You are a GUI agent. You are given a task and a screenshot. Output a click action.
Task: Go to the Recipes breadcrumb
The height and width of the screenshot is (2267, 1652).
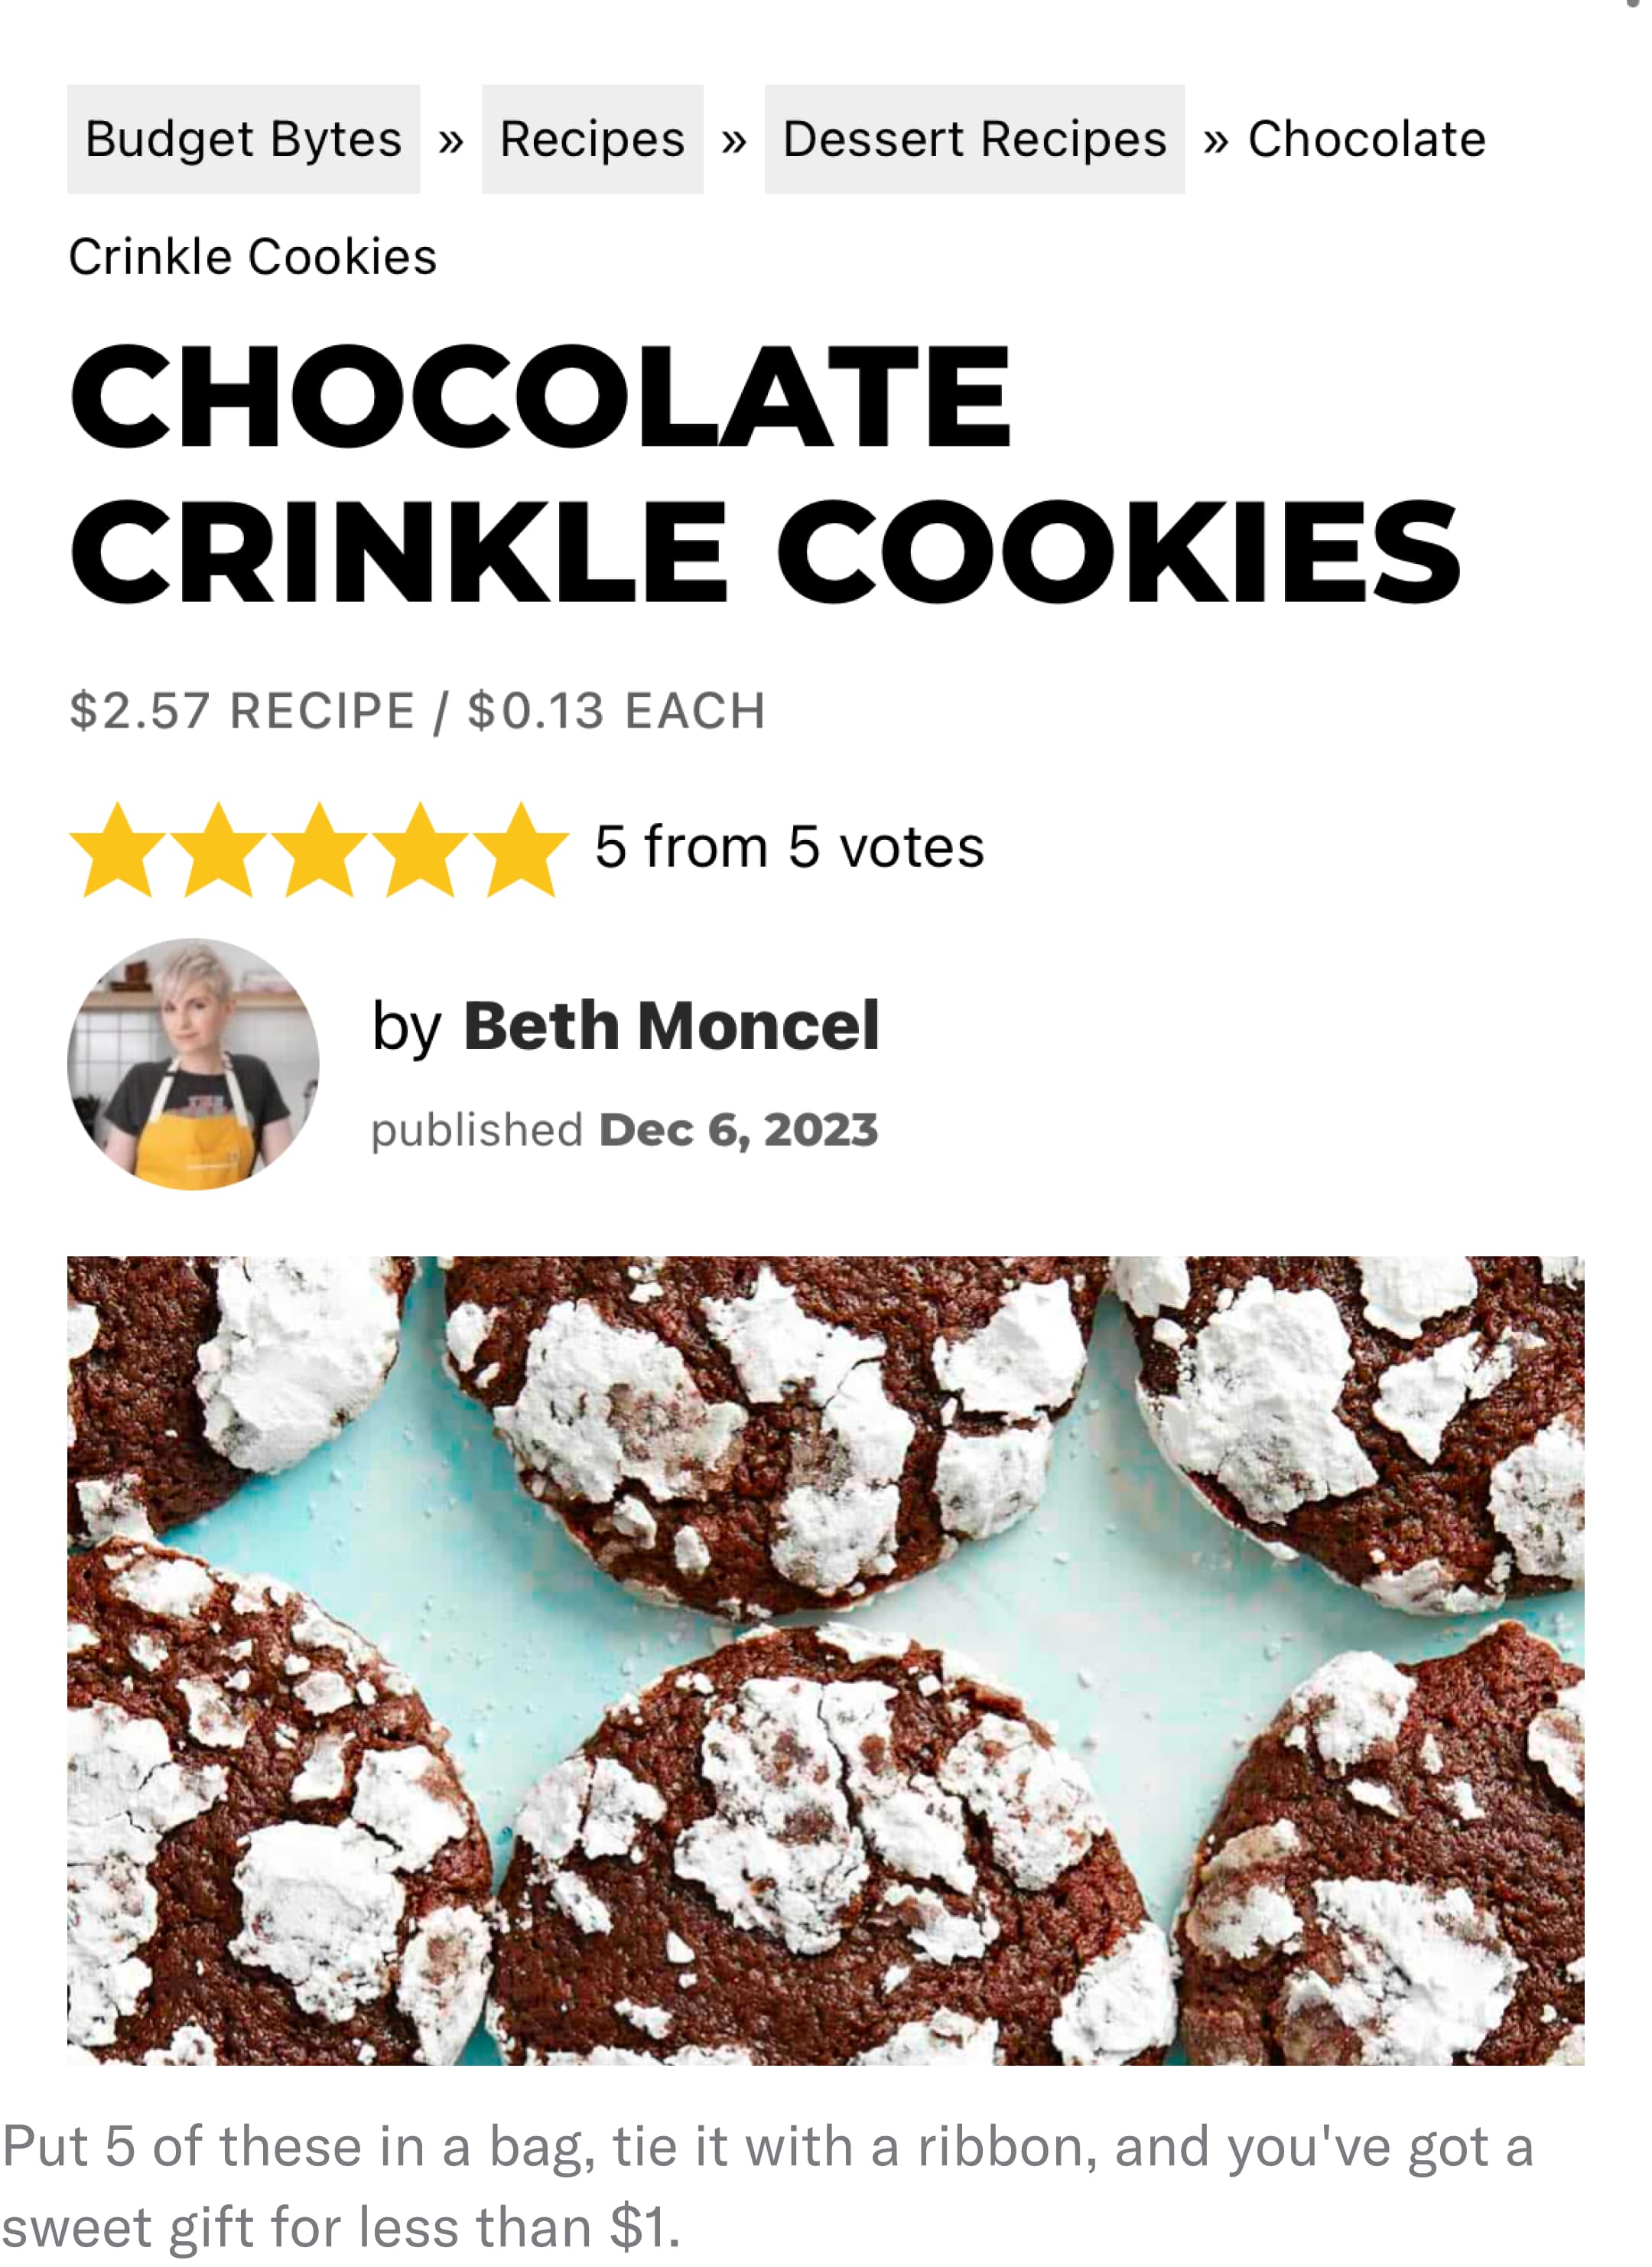click(x=592, y=139)
